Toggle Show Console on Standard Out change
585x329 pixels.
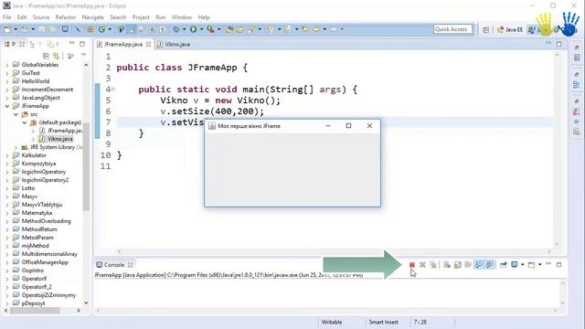pos(479,264)
